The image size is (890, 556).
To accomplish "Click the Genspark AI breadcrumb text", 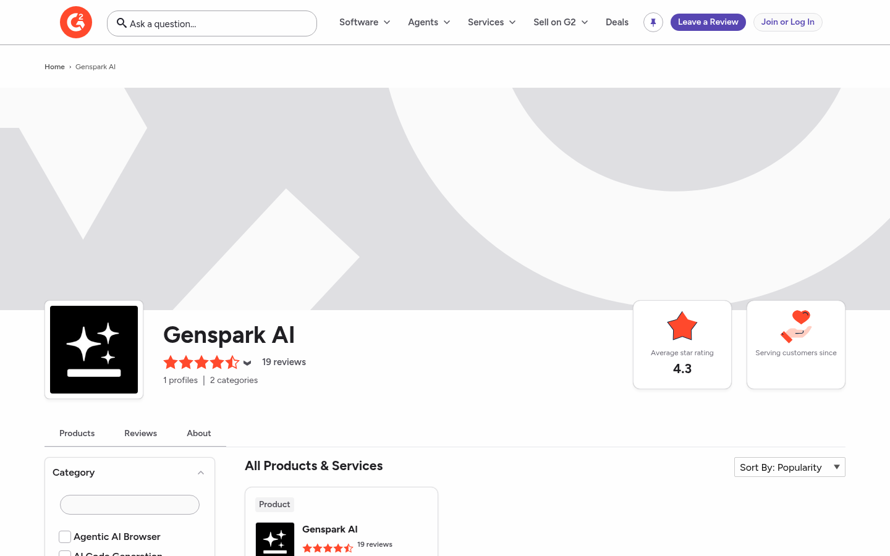I will 95,67.
